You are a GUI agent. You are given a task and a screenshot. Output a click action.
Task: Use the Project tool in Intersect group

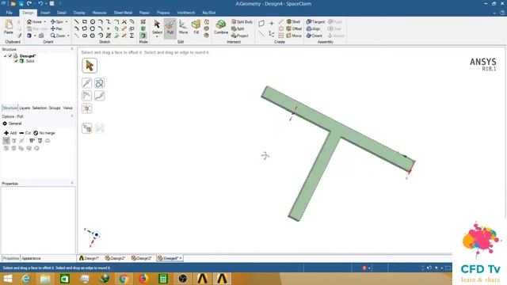[x=240, y=36]
